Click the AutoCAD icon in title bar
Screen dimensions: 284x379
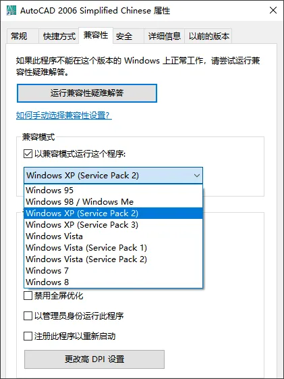click(11, 10)
